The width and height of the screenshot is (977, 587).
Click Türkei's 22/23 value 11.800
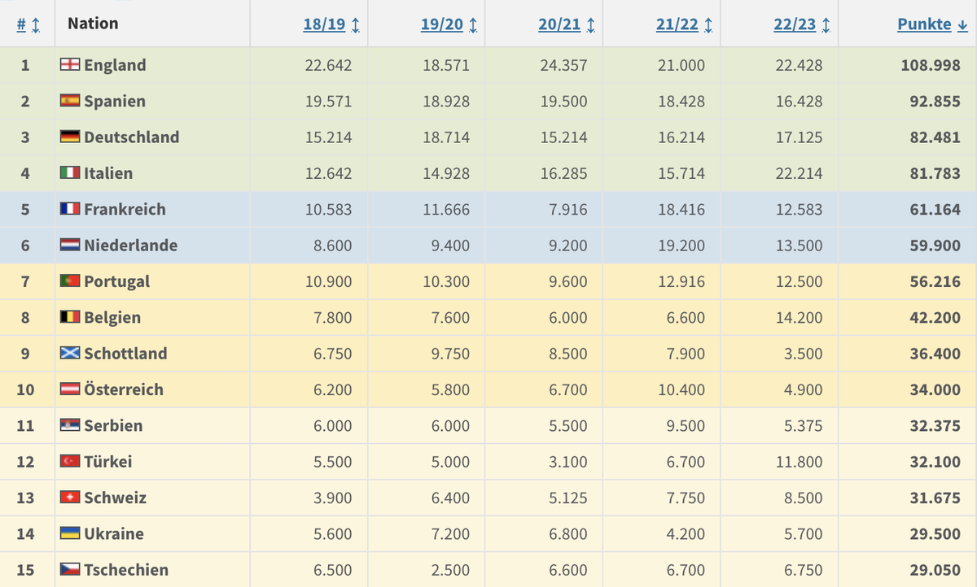click(x=800, y=461)
